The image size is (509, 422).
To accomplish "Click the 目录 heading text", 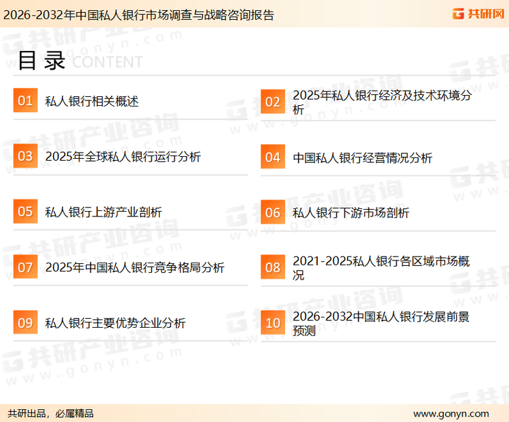I will [x=41, y=60].
